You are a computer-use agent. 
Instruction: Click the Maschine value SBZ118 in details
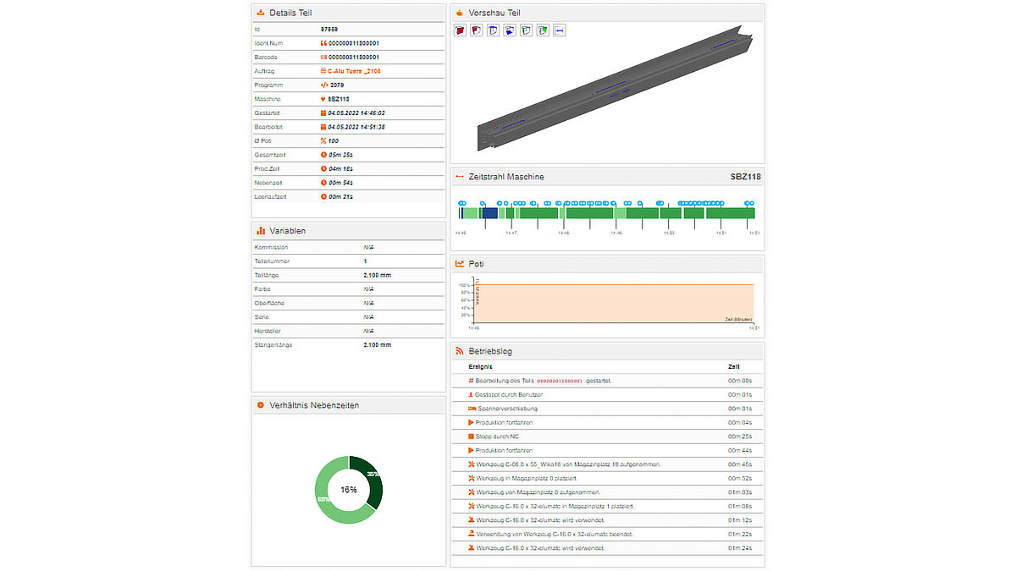coord(338,99)
